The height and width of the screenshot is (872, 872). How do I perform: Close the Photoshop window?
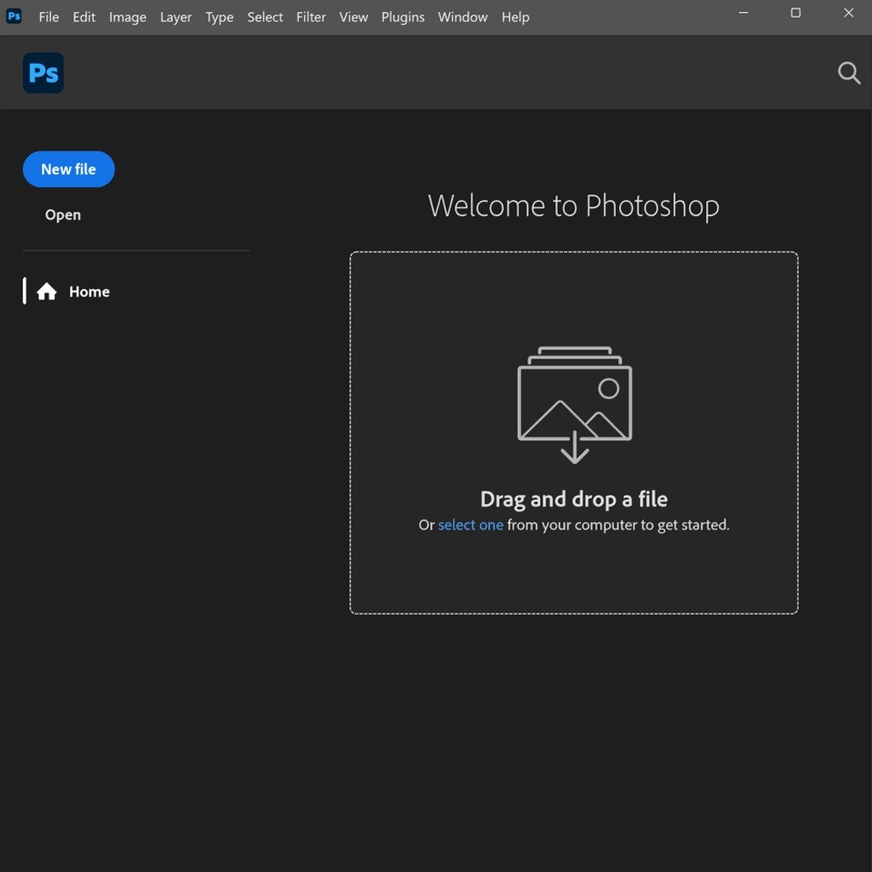[849, 13]
